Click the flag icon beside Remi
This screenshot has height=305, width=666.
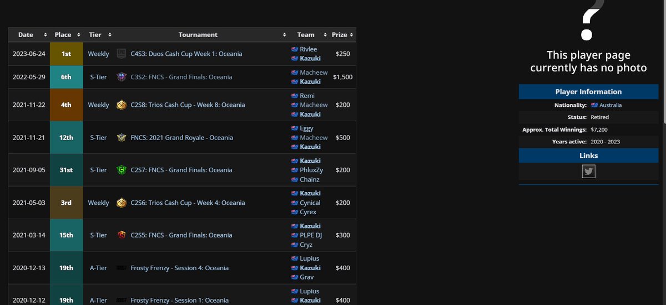coord(295,96)
